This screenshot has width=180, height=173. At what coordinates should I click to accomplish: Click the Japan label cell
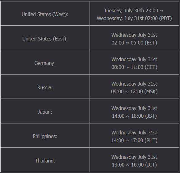45,111
